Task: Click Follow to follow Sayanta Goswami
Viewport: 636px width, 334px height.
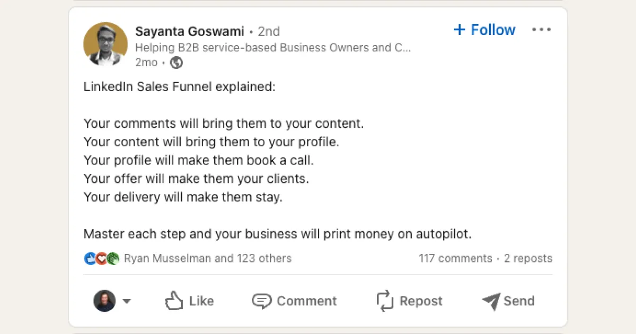Action: [x=483, y=30]
